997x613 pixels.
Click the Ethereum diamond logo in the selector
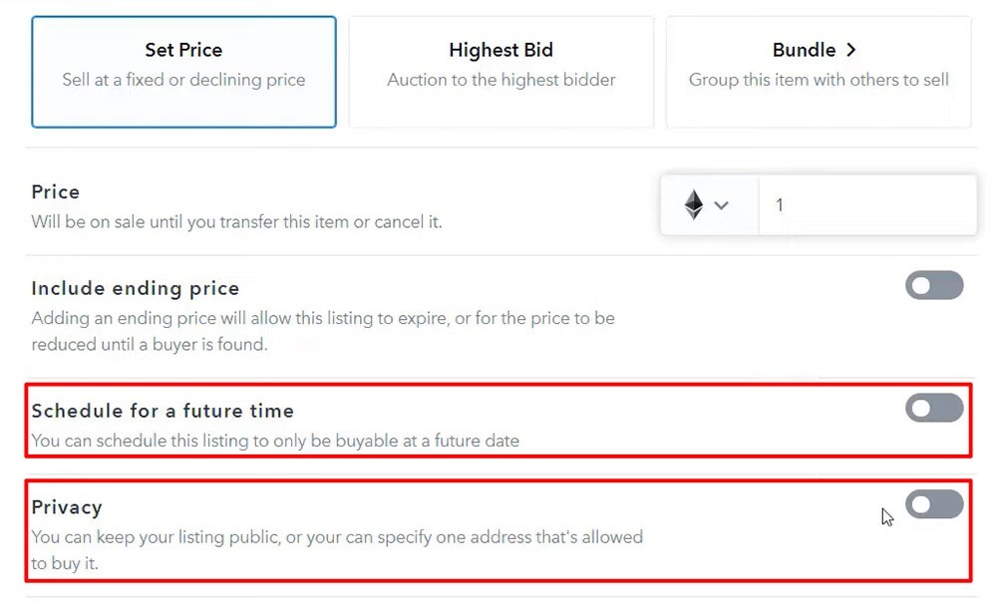click(692, 204)
